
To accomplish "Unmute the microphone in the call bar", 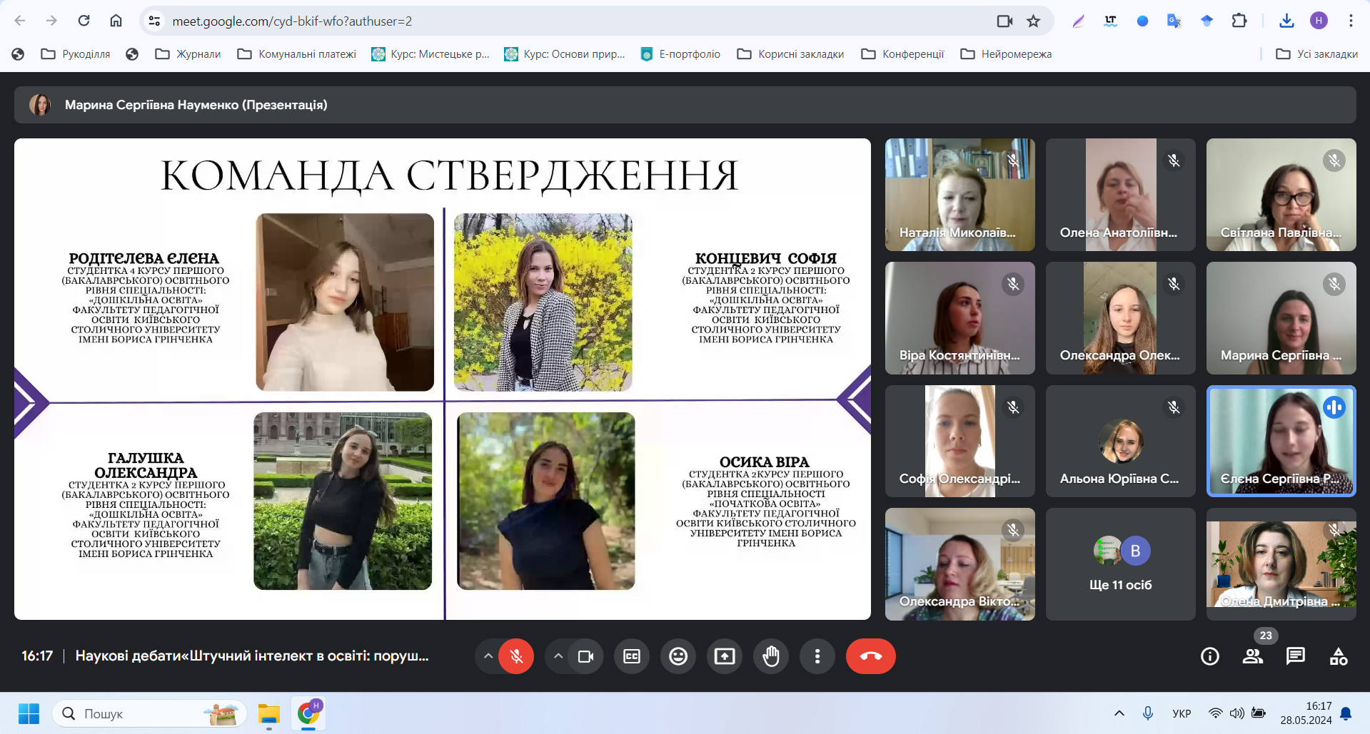I will (x=516, y=656).
